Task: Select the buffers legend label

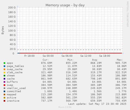Action: (12, 82)
